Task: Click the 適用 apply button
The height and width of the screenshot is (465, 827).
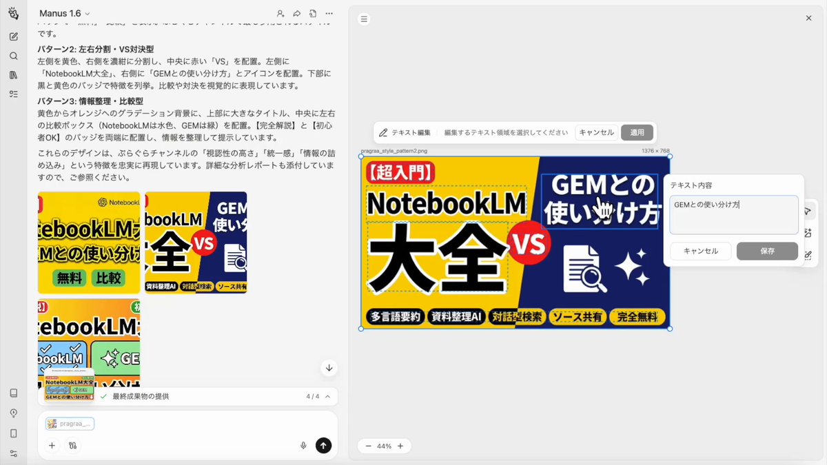Action: tap(637, 132)
